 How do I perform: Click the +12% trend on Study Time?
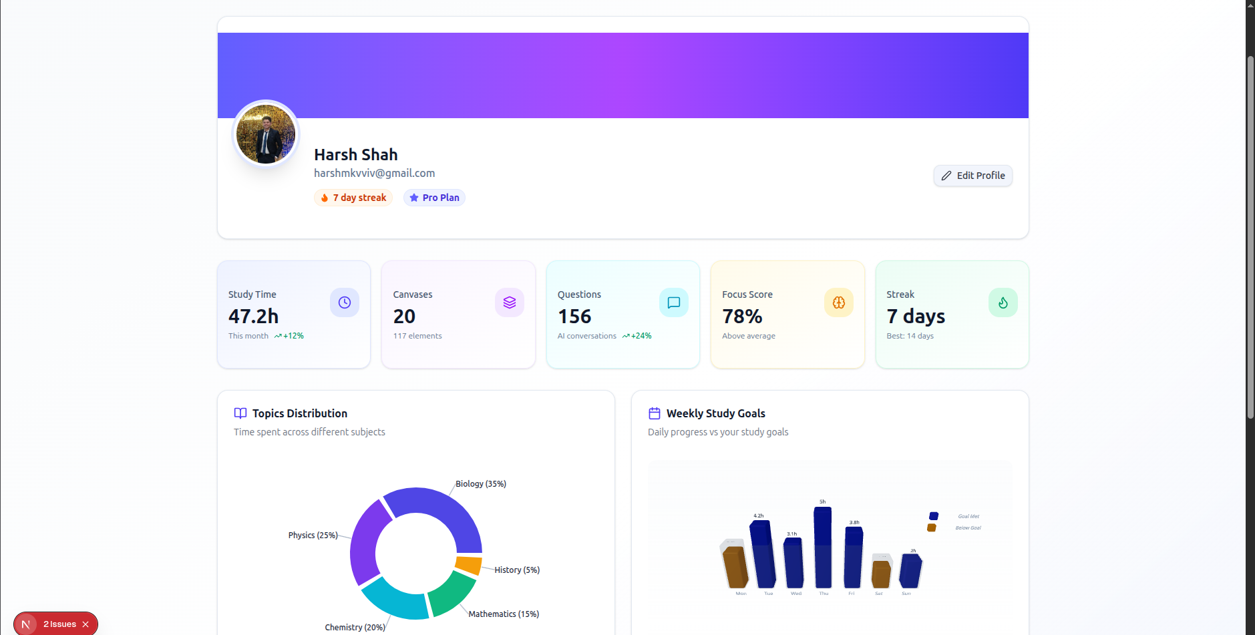pyautogui.click(x=293, y=336)
